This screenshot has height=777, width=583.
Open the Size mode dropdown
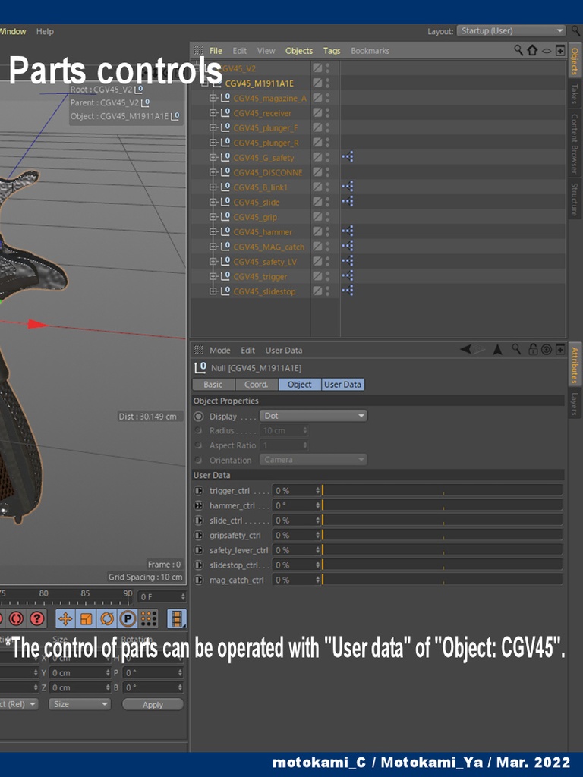79,704
